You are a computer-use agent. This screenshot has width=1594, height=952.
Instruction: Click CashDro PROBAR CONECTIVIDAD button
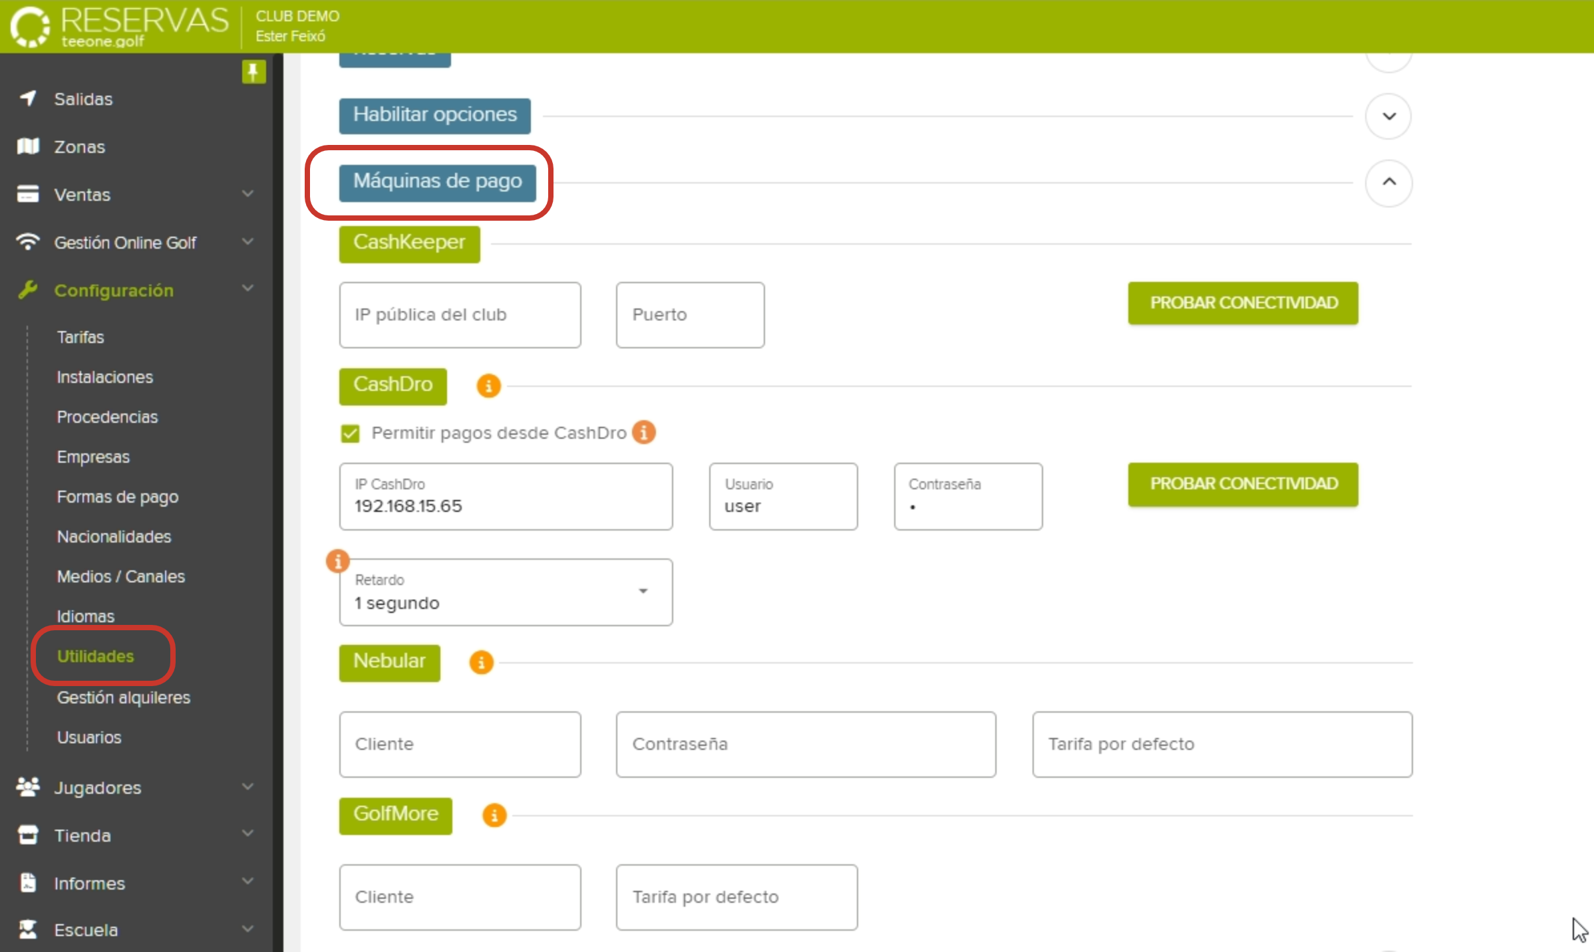1243,484
